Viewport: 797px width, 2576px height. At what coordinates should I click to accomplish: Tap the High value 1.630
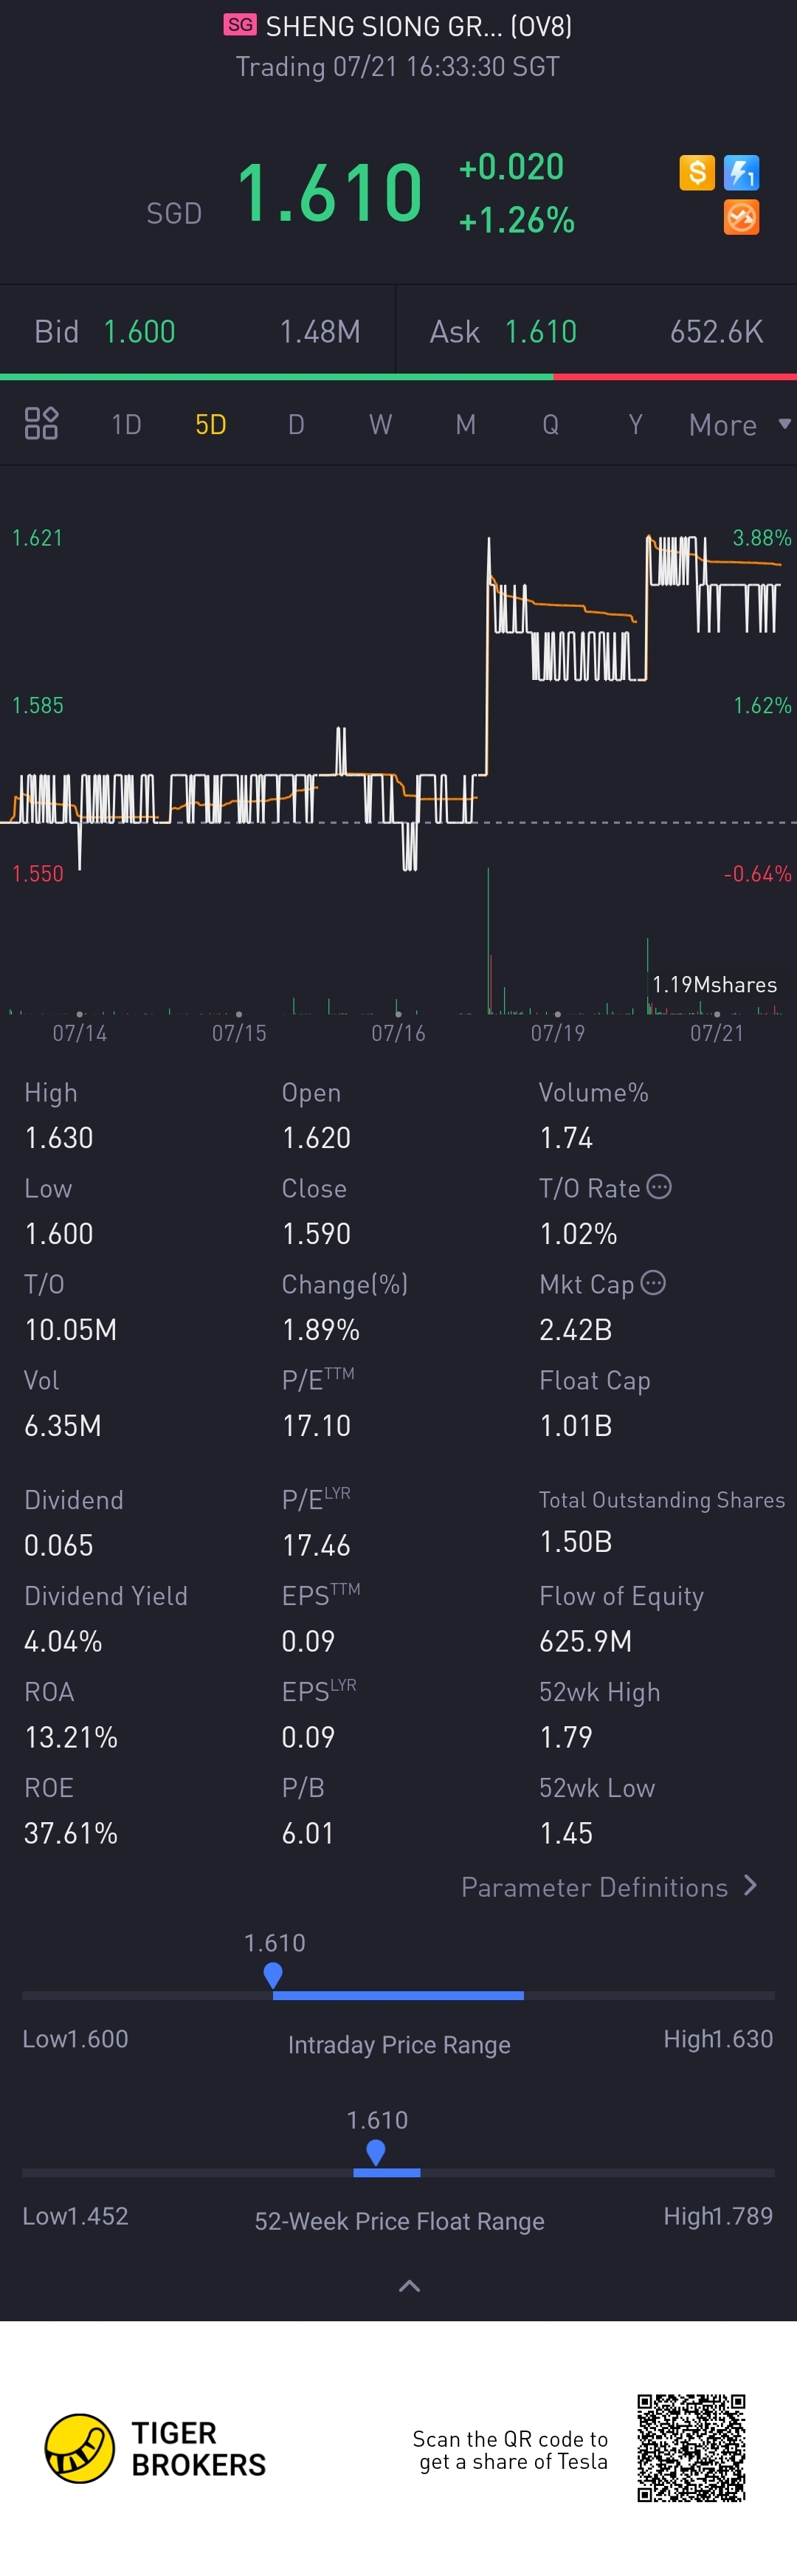59,1137
